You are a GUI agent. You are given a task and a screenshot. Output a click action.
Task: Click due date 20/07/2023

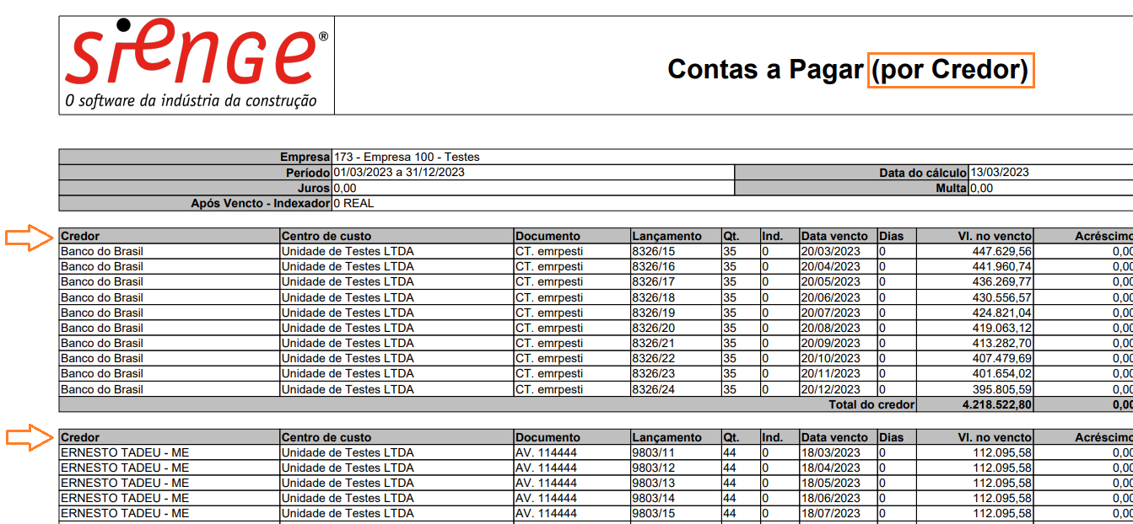click(831, 313)
